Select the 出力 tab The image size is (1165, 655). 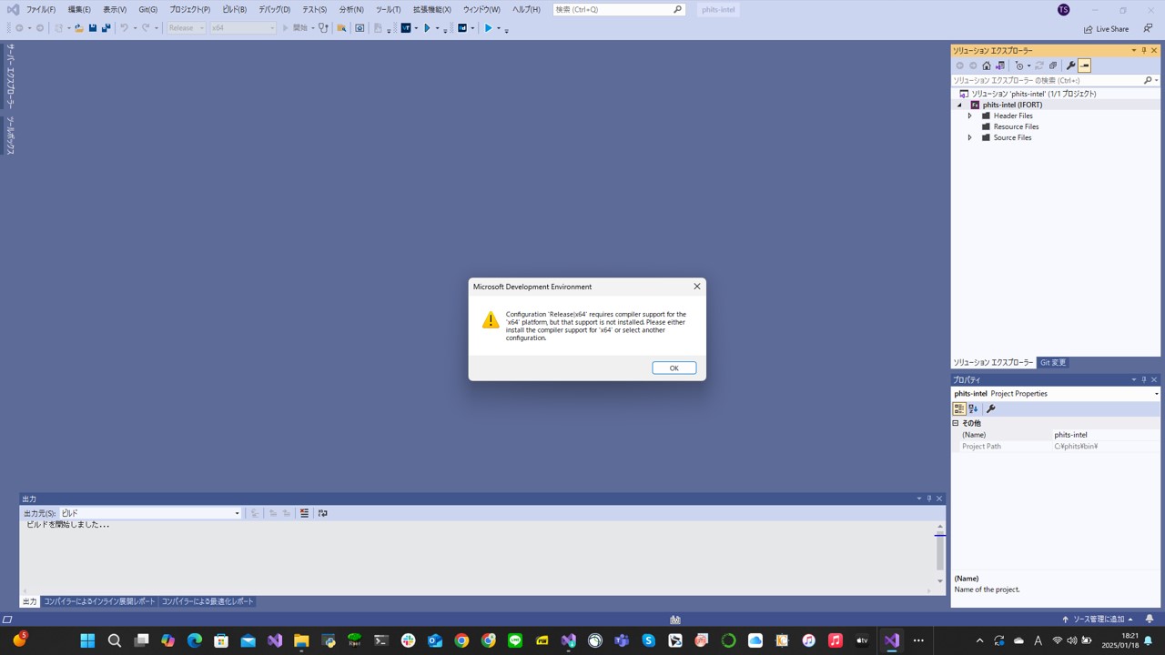pyautogui.click(x=29, y=601)
